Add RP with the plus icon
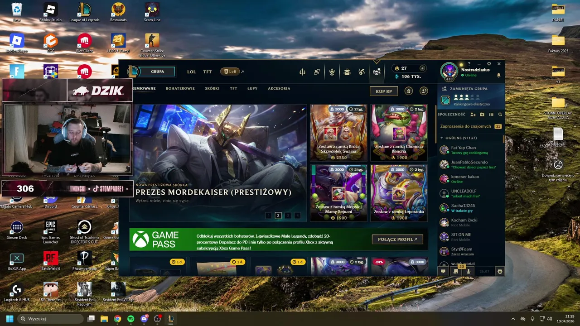This screenshot has width=580, height=326. click(422, 68)
